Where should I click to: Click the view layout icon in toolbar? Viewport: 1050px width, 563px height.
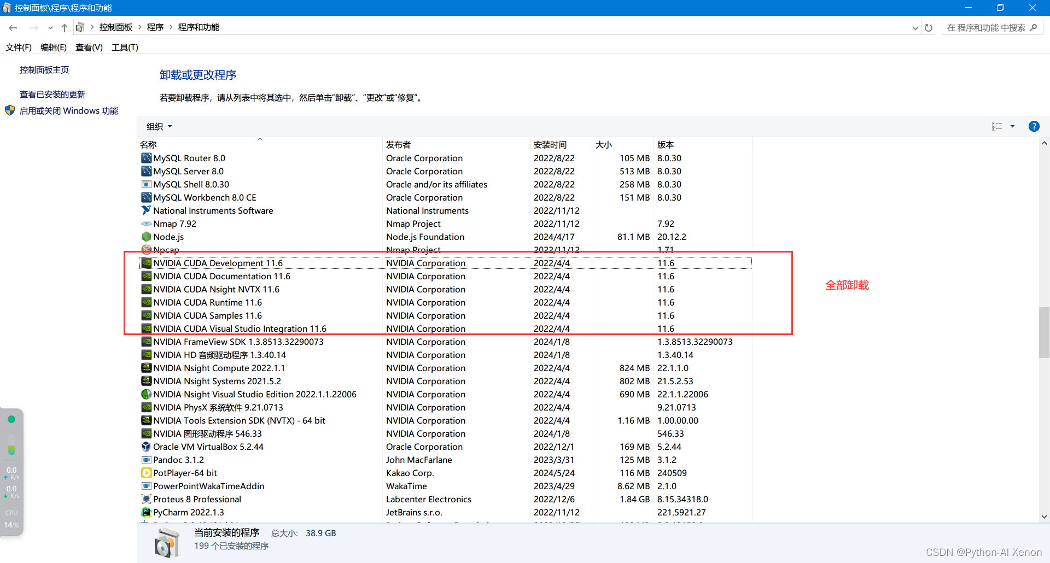pos(997,126)
